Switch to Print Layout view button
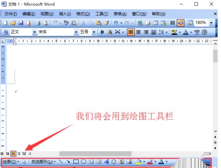 pyautogui.click(x=13, y=154)
